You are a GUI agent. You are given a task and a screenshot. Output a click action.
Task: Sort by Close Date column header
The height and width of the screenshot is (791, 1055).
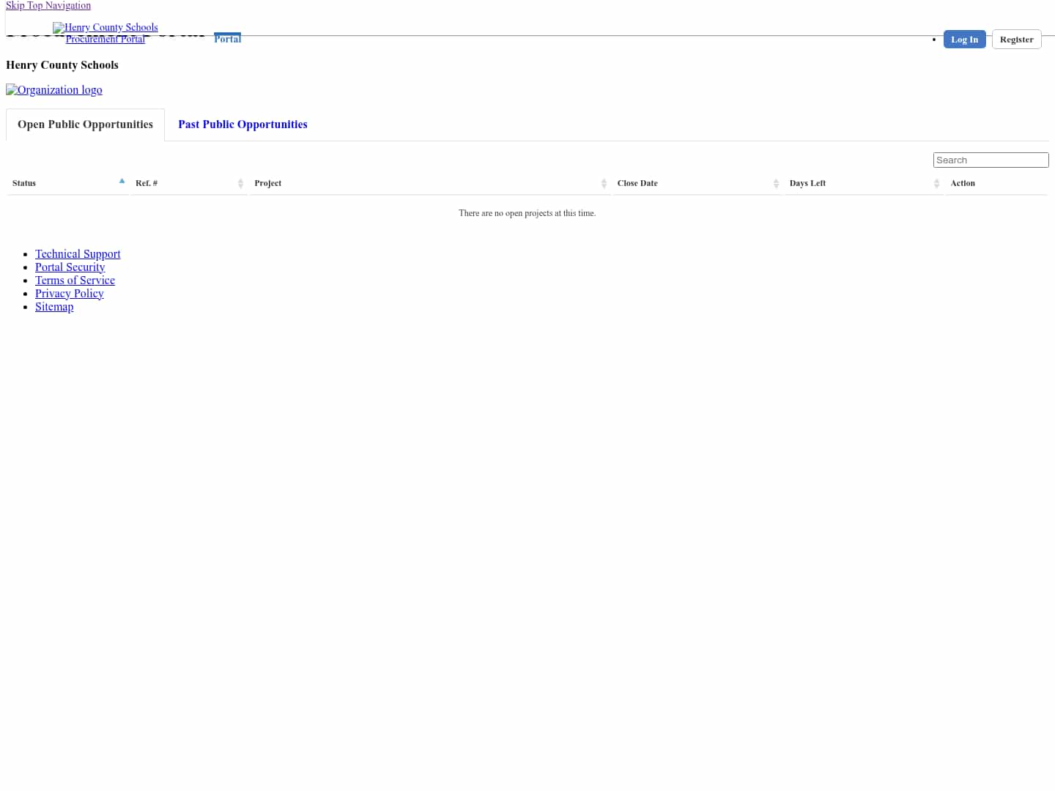pos(697,183)
